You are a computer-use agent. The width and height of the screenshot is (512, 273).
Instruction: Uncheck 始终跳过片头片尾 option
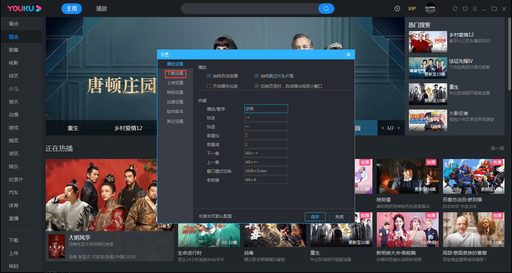pyautogui.click(x=257, y=76)
